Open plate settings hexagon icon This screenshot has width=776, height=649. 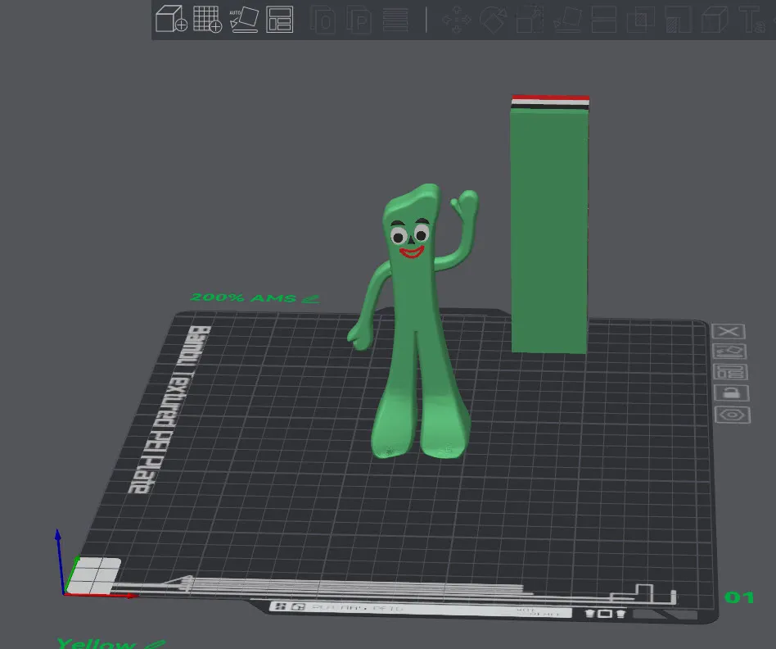[733, 415]
